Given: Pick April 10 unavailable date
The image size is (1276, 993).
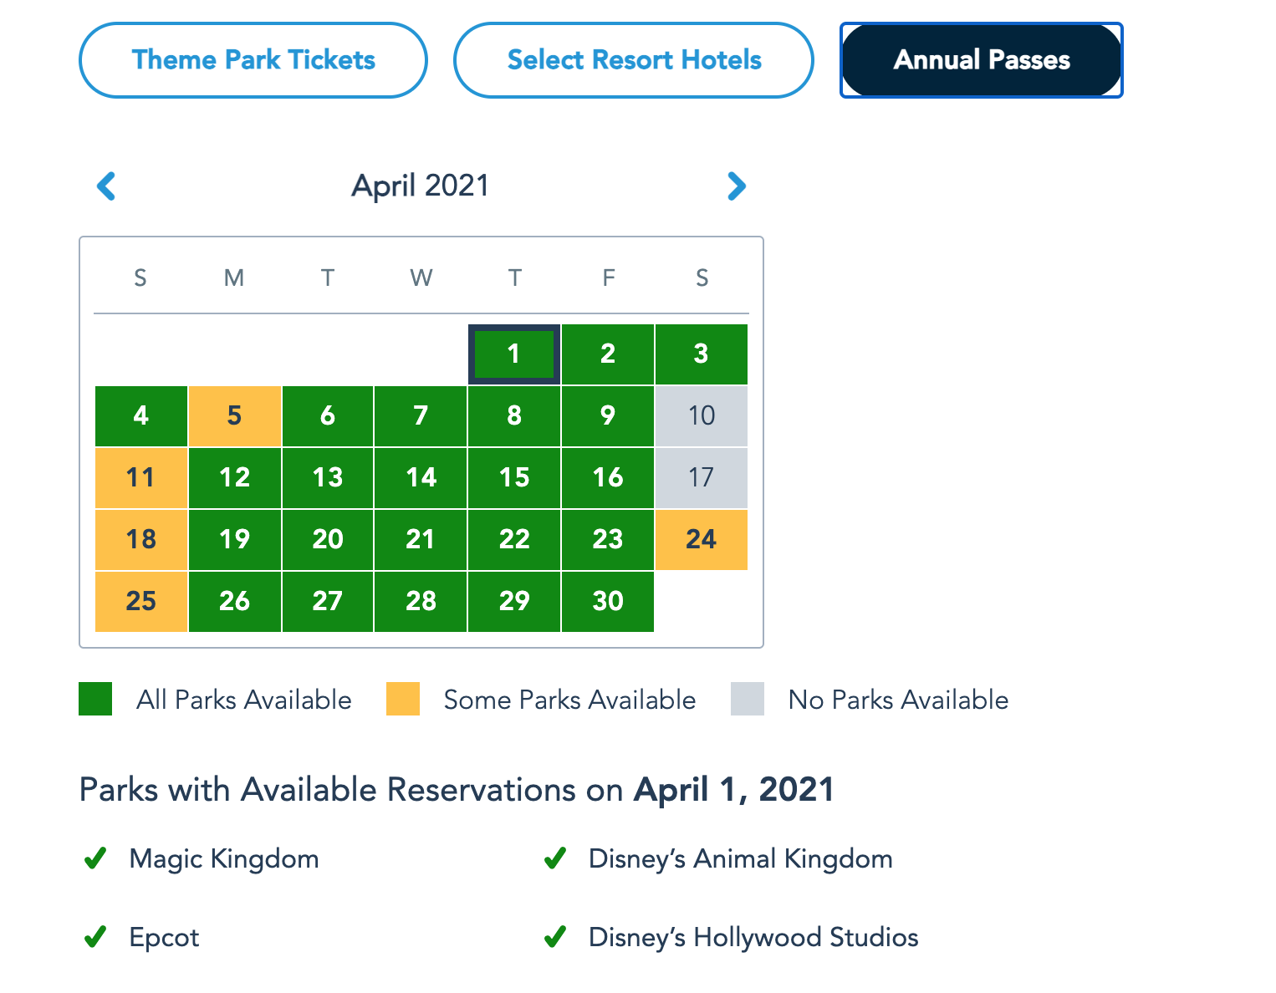Looking at the screenshot, I should [702, 415].
